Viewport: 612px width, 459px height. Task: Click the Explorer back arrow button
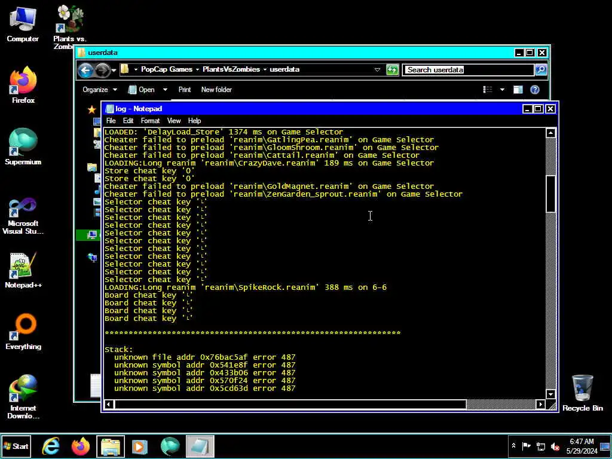tap(85, 70)
